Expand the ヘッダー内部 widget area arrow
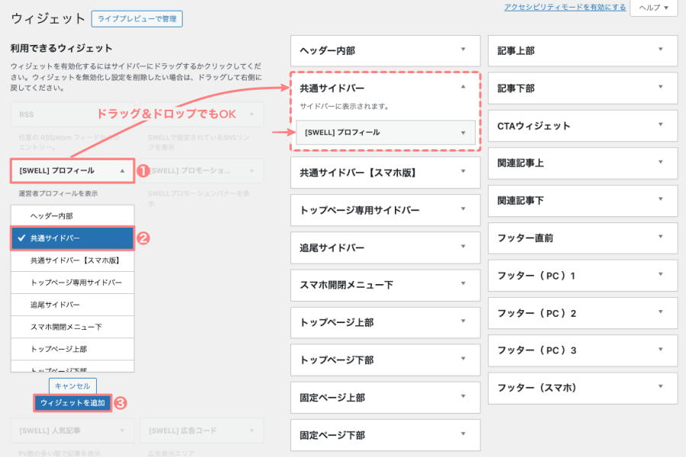 462,50
